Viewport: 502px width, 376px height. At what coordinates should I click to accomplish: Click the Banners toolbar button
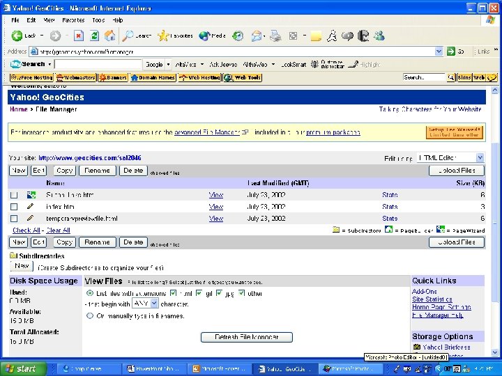click(113, 77)
